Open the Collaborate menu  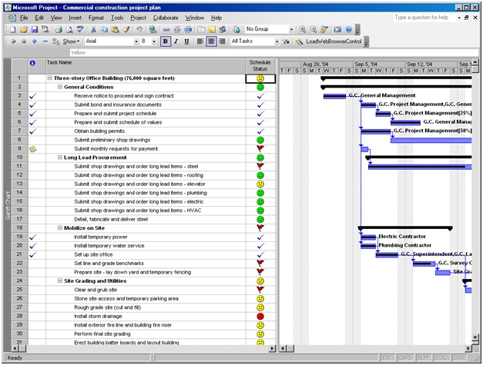click(166, 18)
